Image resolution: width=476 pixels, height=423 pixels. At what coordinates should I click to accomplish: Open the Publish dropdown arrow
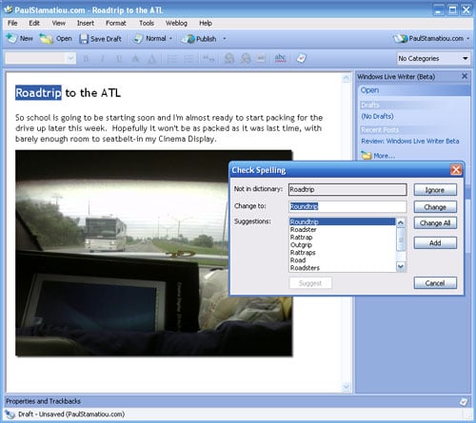pyautogui.click(x=225, y=39)
